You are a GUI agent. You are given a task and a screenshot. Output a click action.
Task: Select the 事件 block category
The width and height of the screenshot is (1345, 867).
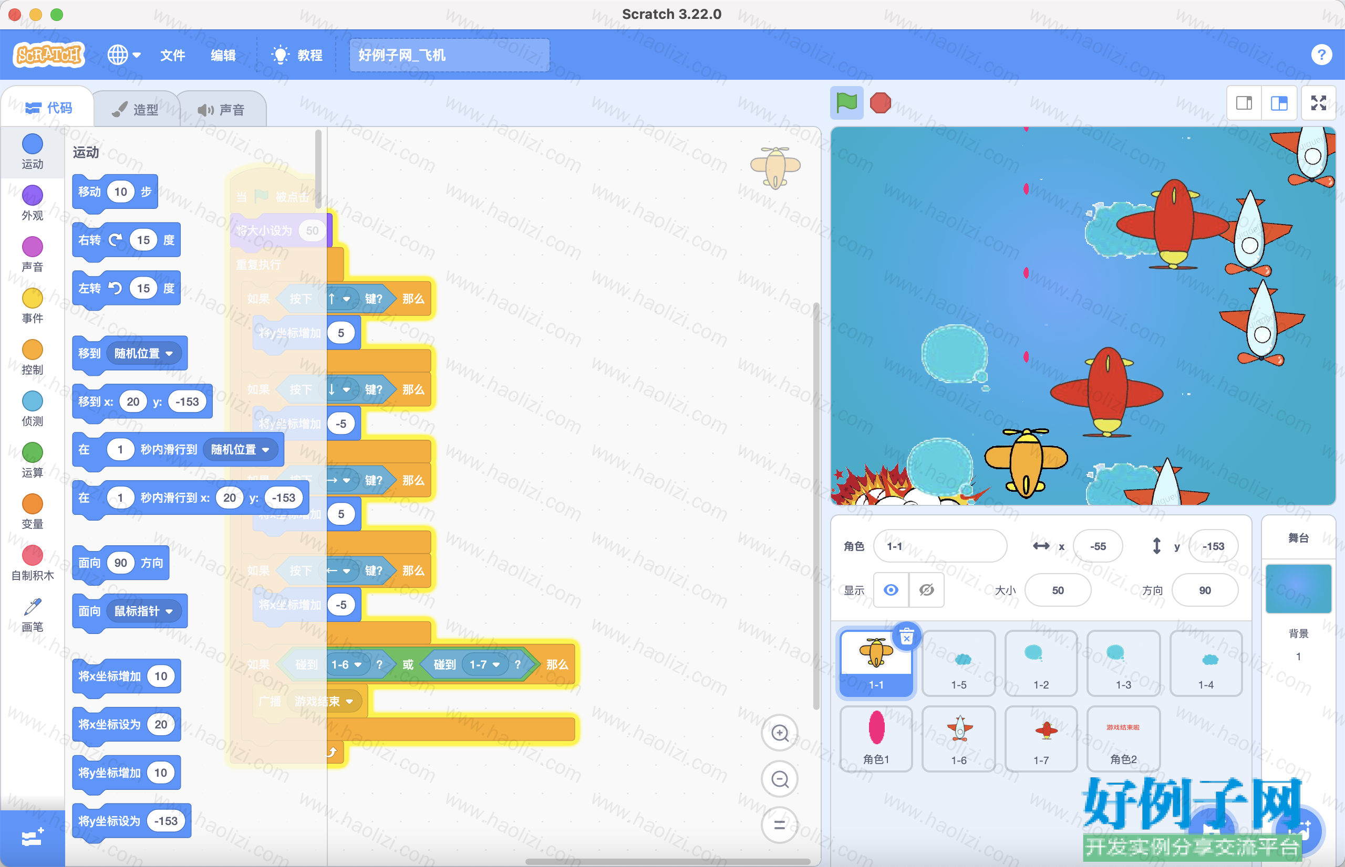pos(32,305)
